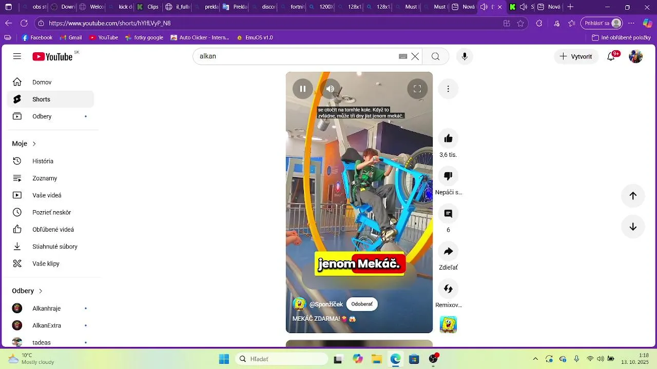657x369 pixels.
Task: Select Domov in the sidebar
Action: (50, 82)
